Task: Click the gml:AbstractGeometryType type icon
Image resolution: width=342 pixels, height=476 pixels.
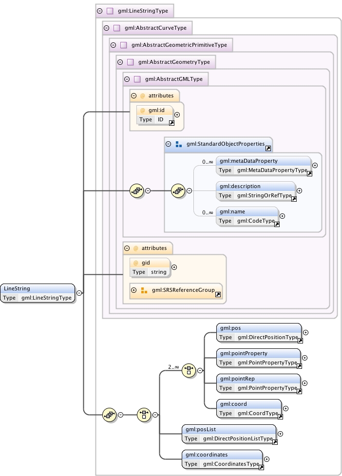Action: coord(131,62)
